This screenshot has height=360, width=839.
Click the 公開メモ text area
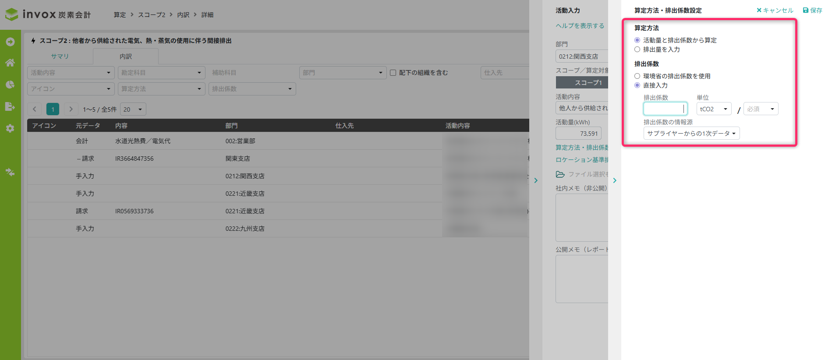point(582,279)
